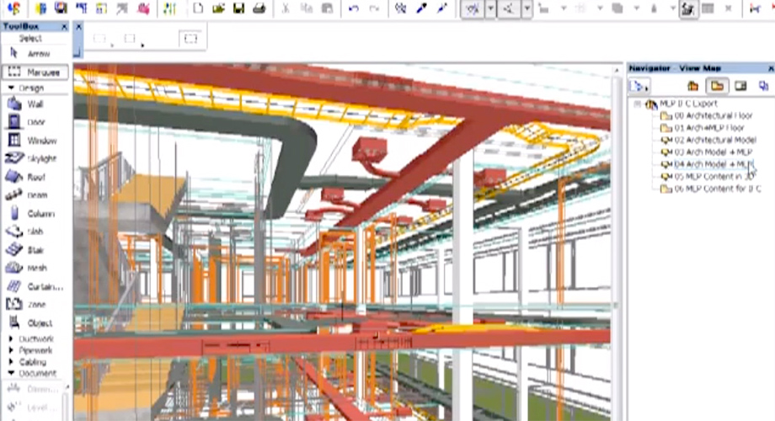Screen dimensions: 775x421
Task: Open Navigator project chooser dropdown button
Action: [639, 87]
